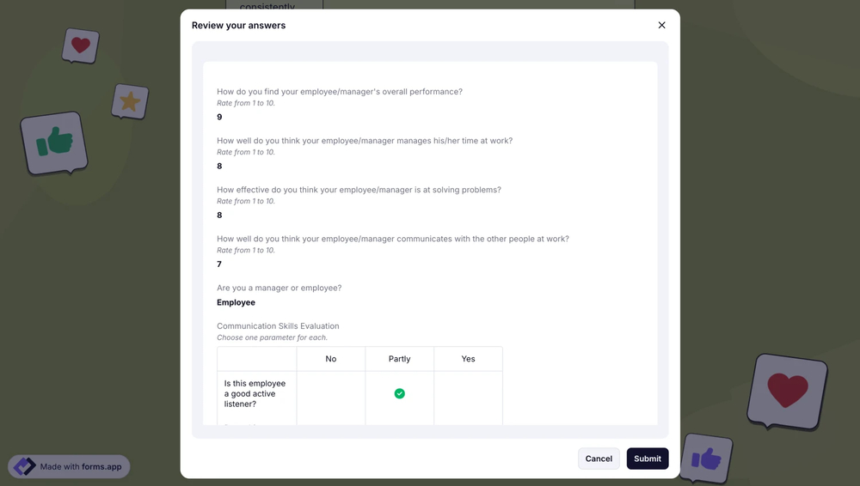Click the large red heart sticker
Screen dimensions: 860x486
[x=787, y=391]
